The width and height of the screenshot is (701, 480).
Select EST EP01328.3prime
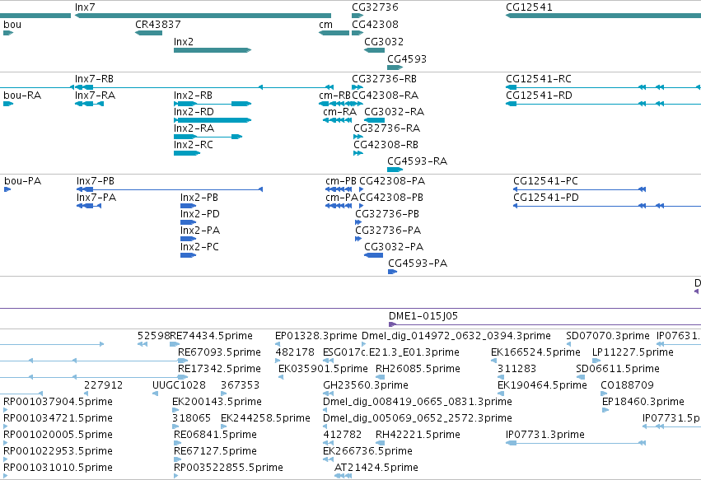278,344
